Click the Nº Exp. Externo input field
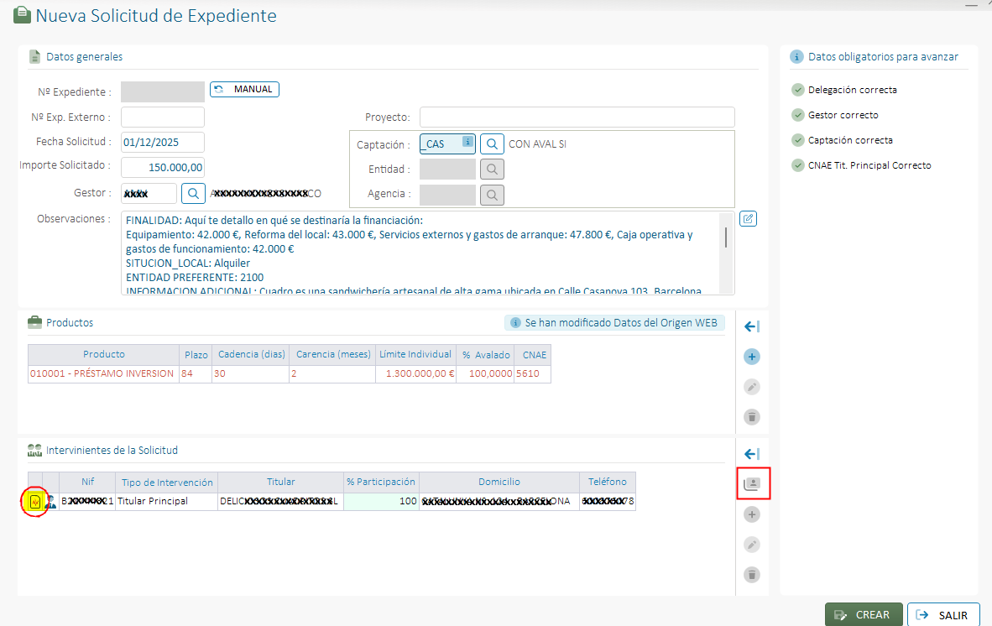 [163, 117]
